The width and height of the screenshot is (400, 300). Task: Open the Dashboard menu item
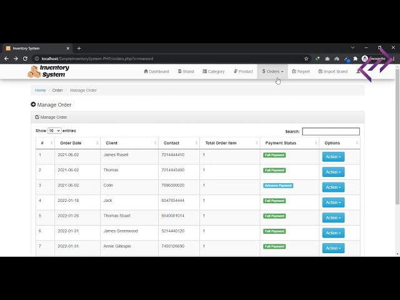[x=156, y=71]
